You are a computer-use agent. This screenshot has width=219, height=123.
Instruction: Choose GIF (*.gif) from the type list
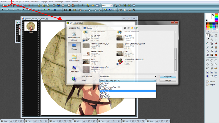click(x=128, y=85)
